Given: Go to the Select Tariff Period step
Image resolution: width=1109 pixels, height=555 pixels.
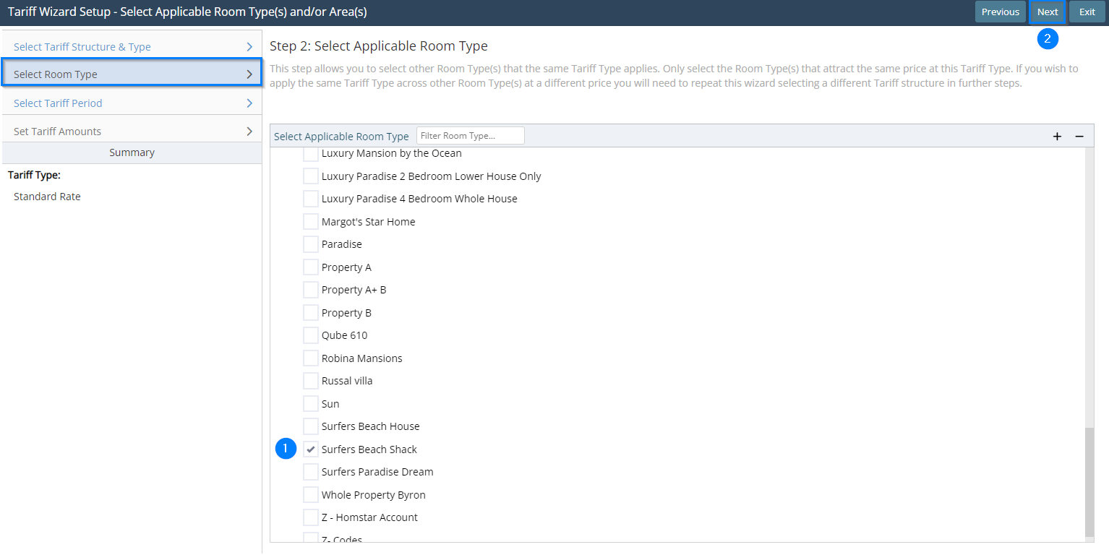Looking at the screenshot, I should coord(58,103).
